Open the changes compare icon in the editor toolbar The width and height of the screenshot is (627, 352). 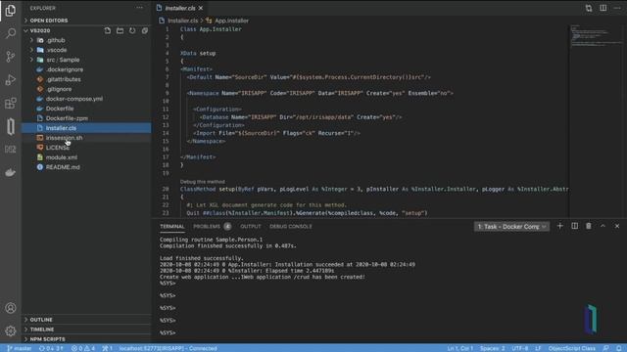pos(589,8)
